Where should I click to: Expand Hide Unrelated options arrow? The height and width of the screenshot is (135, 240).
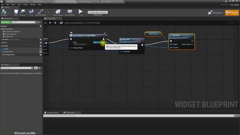click(48, 13)
